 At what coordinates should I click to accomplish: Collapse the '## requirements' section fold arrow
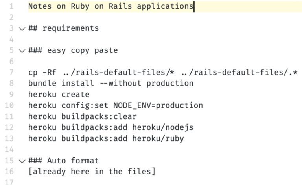[x=22, y=29]
